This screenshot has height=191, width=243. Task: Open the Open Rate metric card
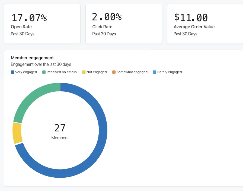42,24
